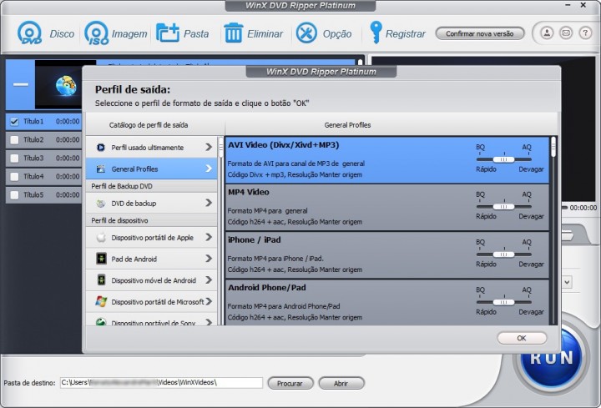
Task: Click the help question mark icon
Action: [585, 33]
